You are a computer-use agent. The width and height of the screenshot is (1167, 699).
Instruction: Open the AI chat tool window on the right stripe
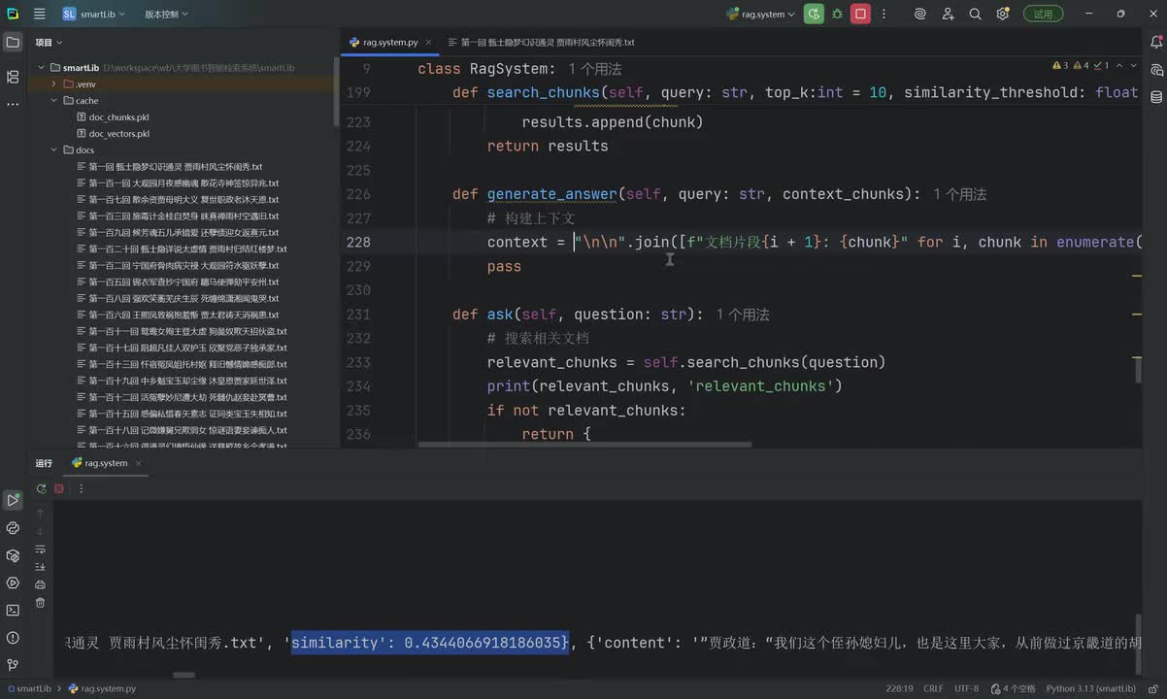(x=1156, y=70)
